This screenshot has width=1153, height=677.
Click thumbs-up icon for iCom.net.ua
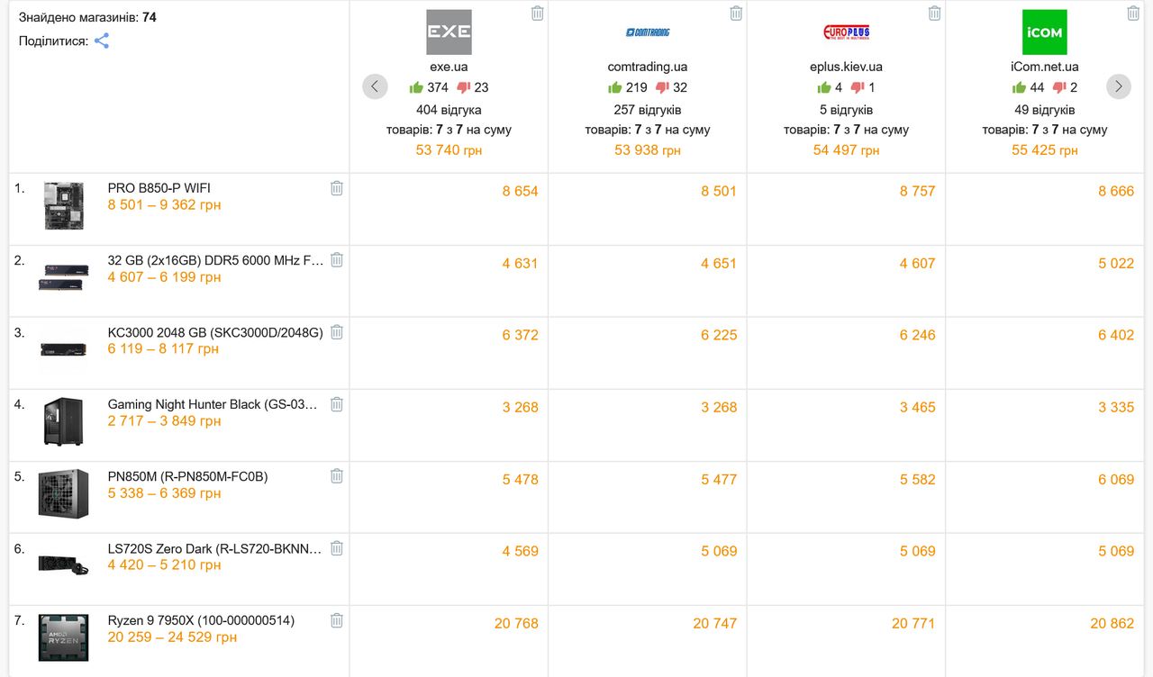coord(1019,87)
